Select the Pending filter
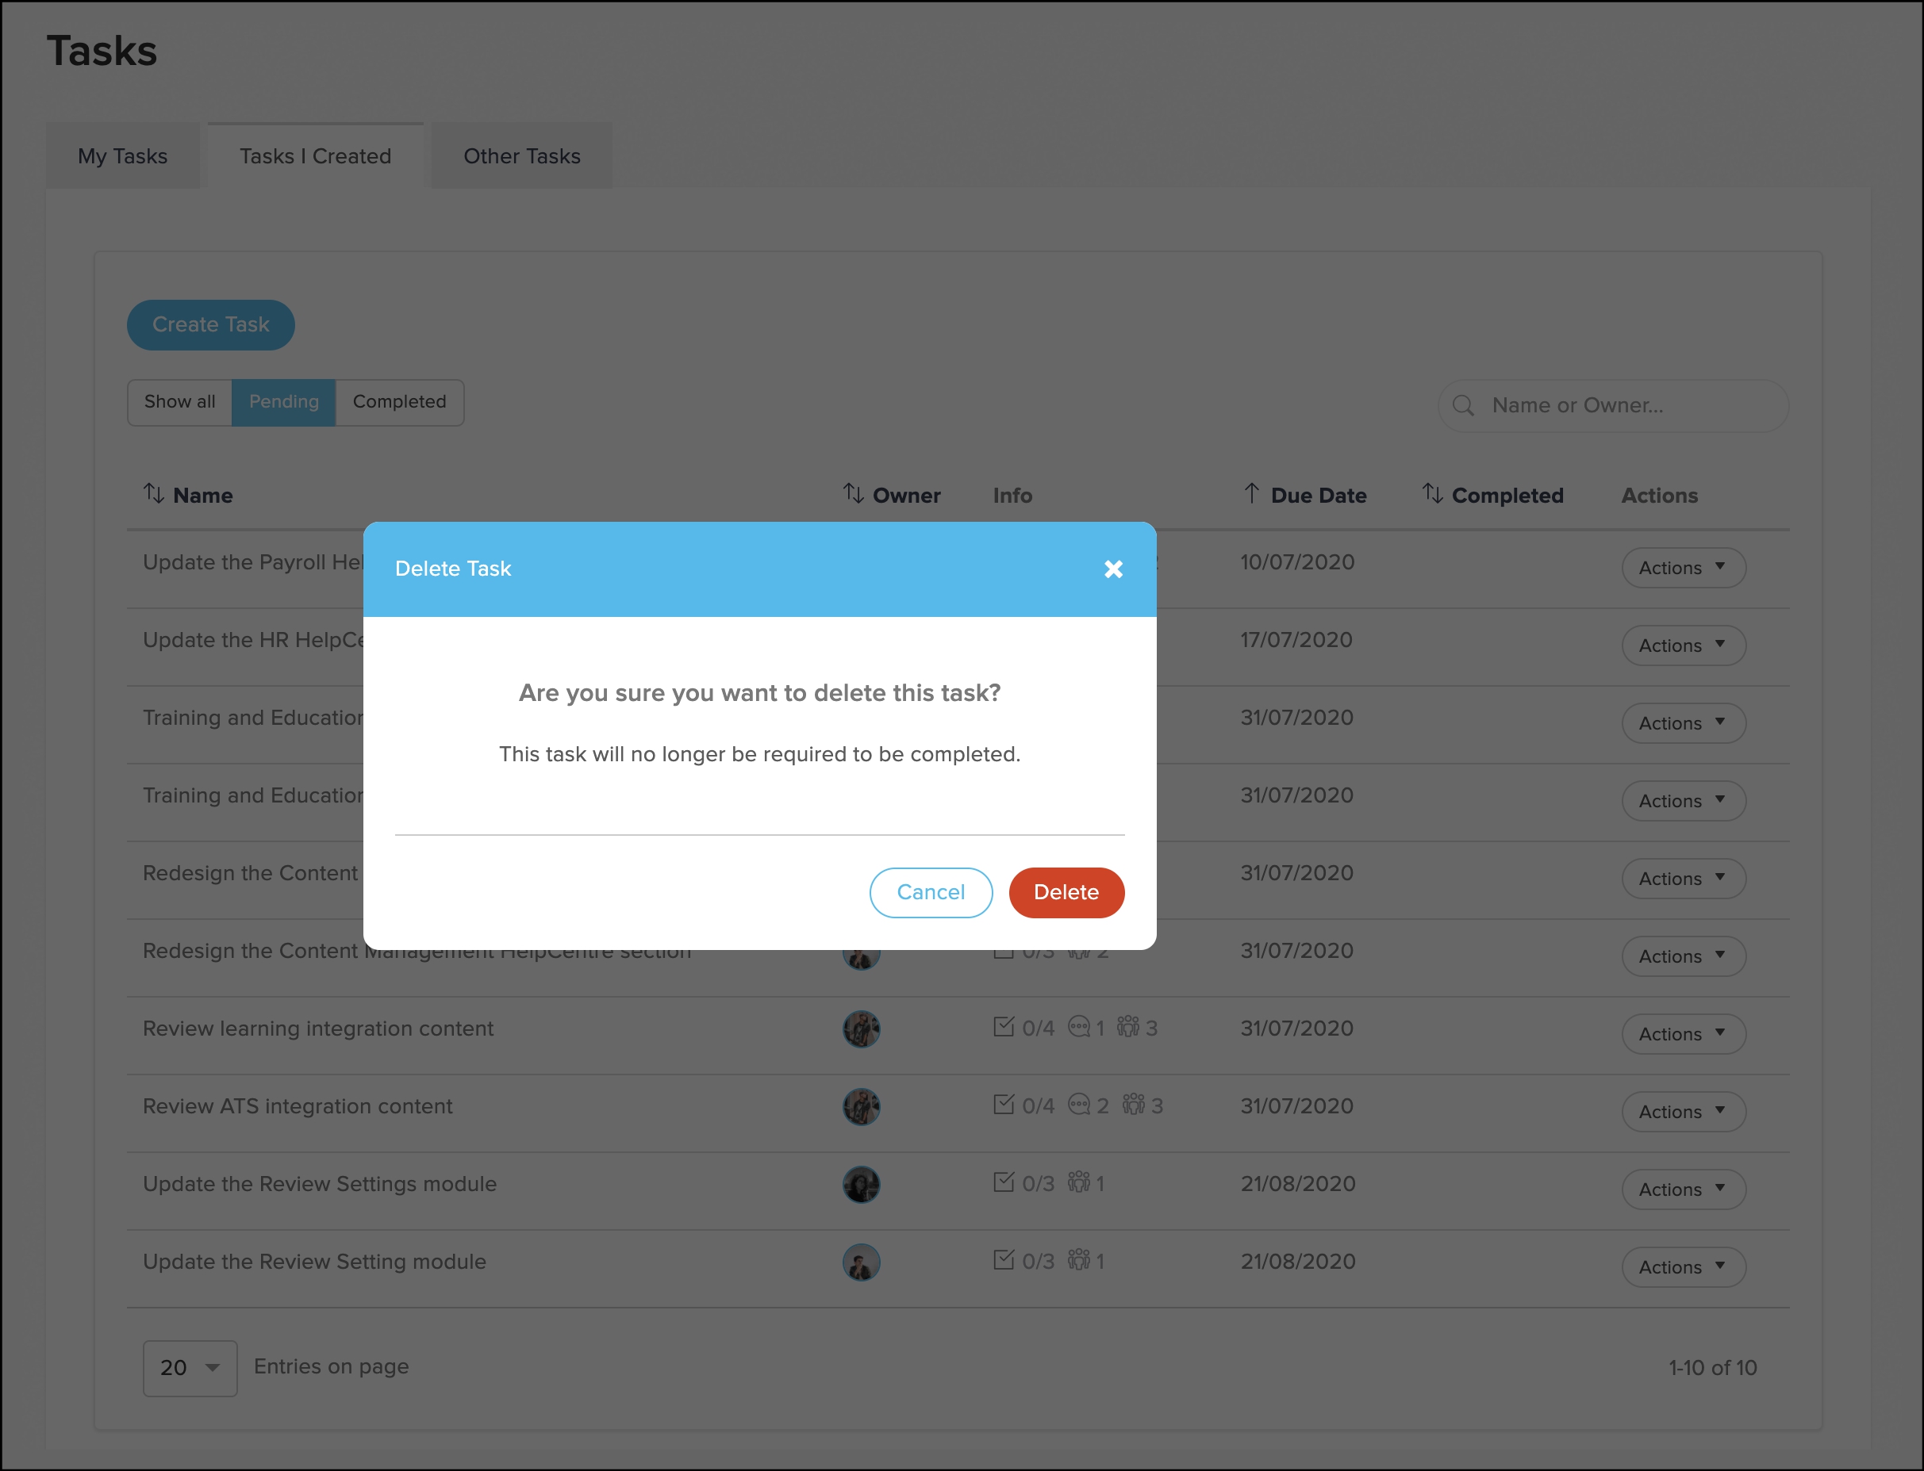This screenshot has width=1924, height=1471. coord(284,402)
